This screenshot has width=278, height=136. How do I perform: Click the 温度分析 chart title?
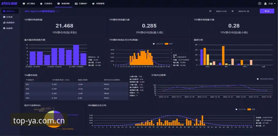(198, 40)
